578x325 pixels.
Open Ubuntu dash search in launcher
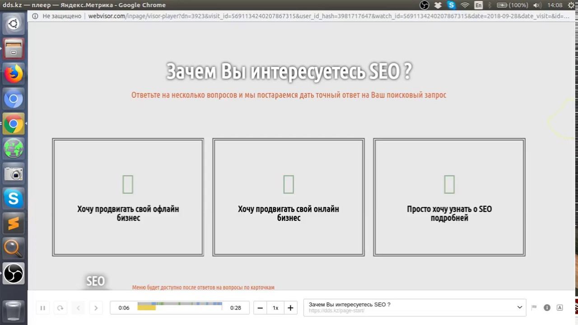14,23
